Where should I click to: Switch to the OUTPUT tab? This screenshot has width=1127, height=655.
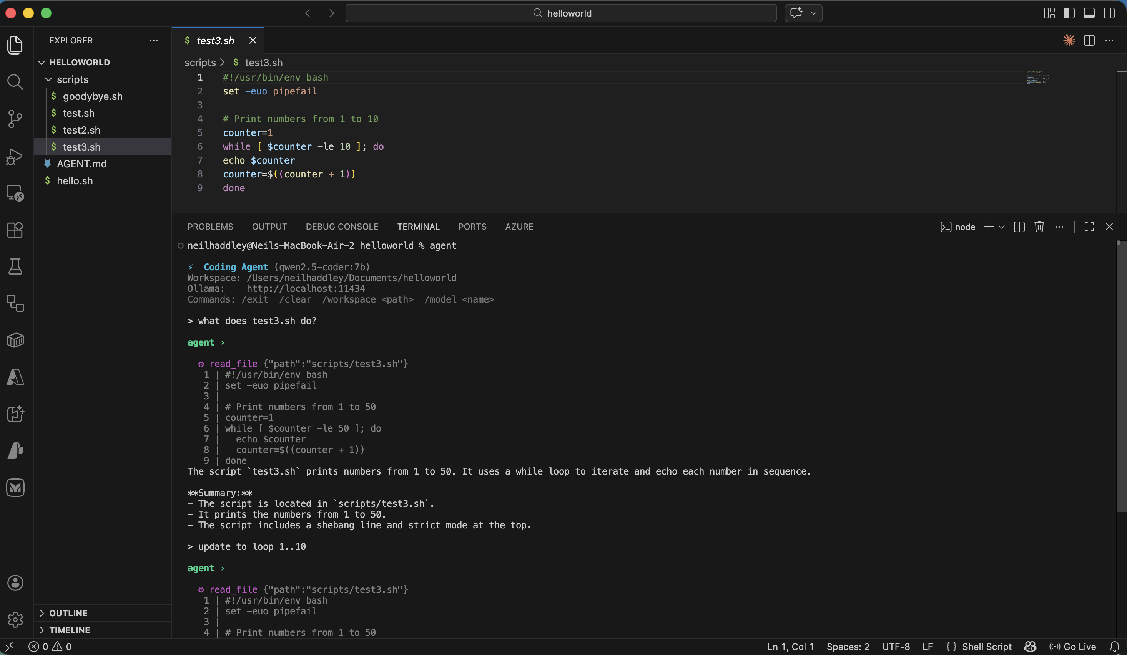click(x=269, y=227)
